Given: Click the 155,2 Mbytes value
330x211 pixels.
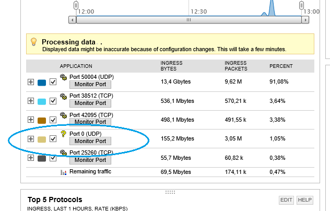Looking at the screenshot, I should [x=178, y=138].
